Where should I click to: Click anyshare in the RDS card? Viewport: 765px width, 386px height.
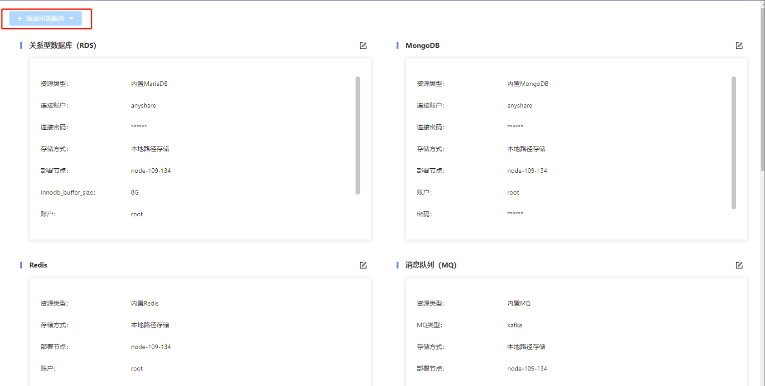pos(144,106)
